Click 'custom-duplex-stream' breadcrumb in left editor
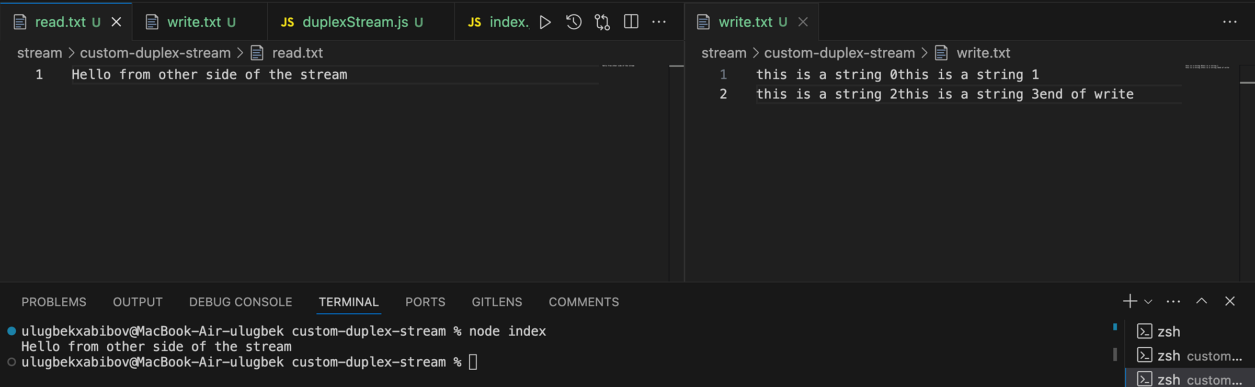The height and width of the screenshot is (387, 1255). [x=155, y=53]
